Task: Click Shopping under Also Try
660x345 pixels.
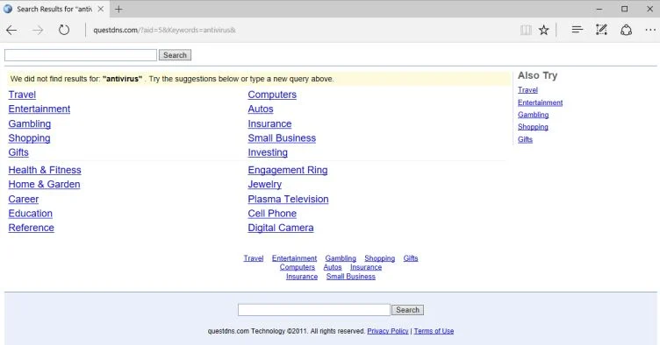Action: click(x=533, y=127)
